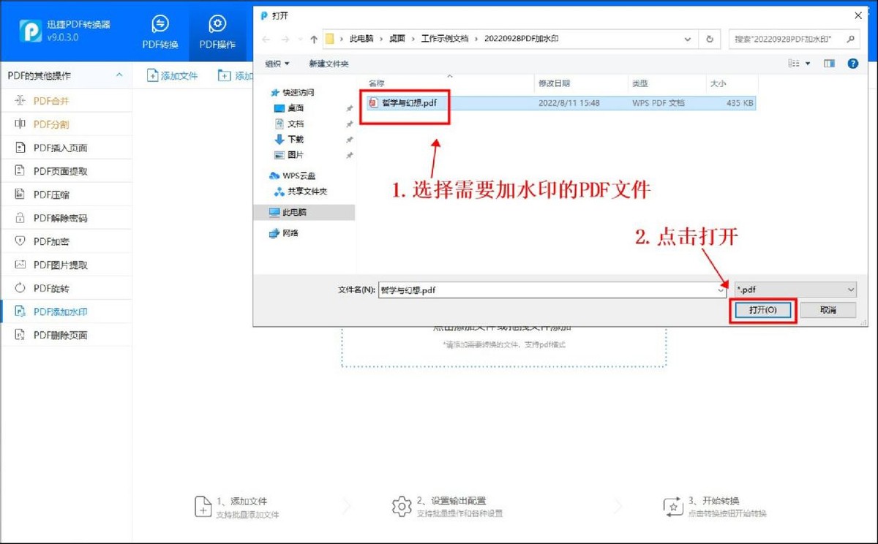Click the 取消 button
The height and width of the screenshot is (544, 878).
coord(828,309)
